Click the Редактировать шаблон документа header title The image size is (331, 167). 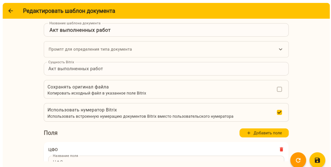69,11
